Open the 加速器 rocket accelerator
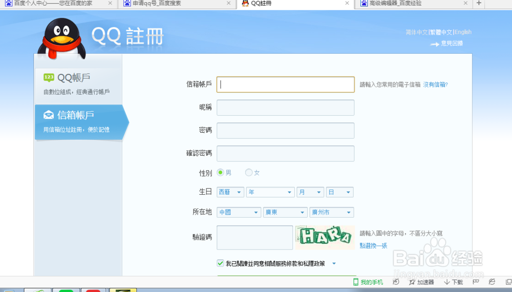 421,282
